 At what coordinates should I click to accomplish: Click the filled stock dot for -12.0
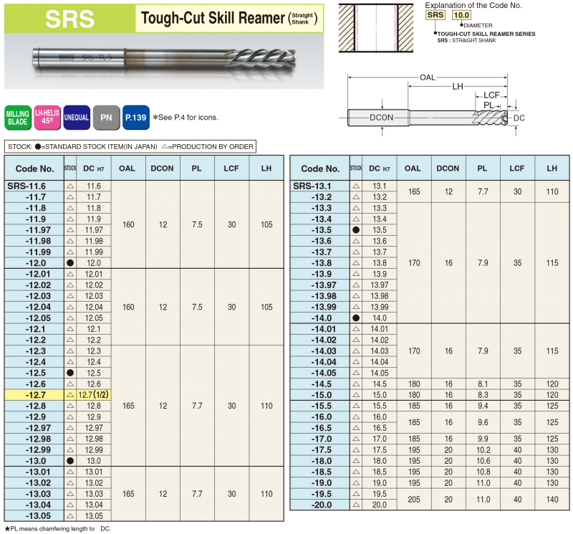70,263
